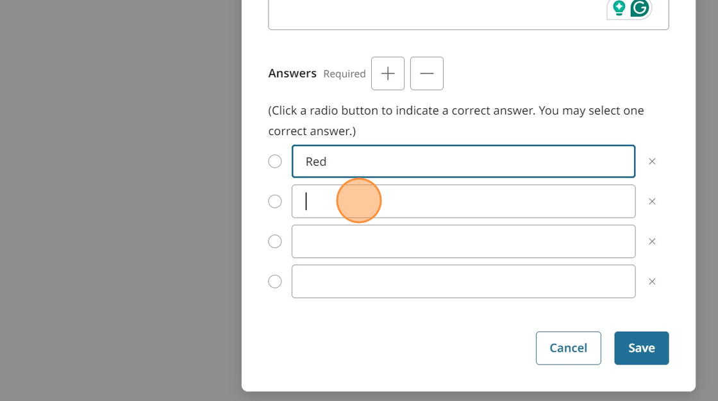
Task: Delete the 'Red' answer using its X
Action: tap(652, 161)
